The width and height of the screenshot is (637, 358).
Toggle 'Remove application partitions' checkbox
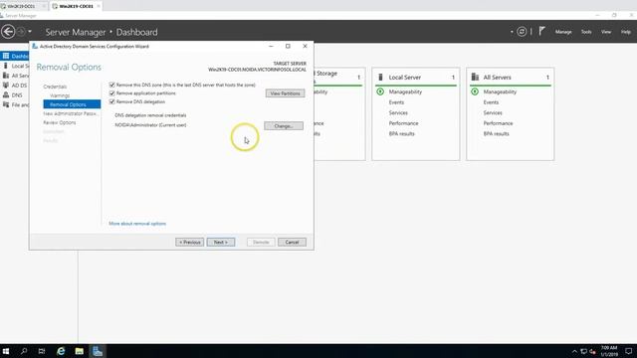(112, 93)
